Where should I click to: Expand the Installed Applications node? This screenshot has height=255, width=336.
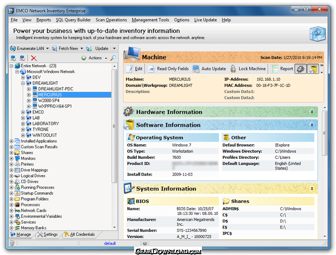coord(12,141)
